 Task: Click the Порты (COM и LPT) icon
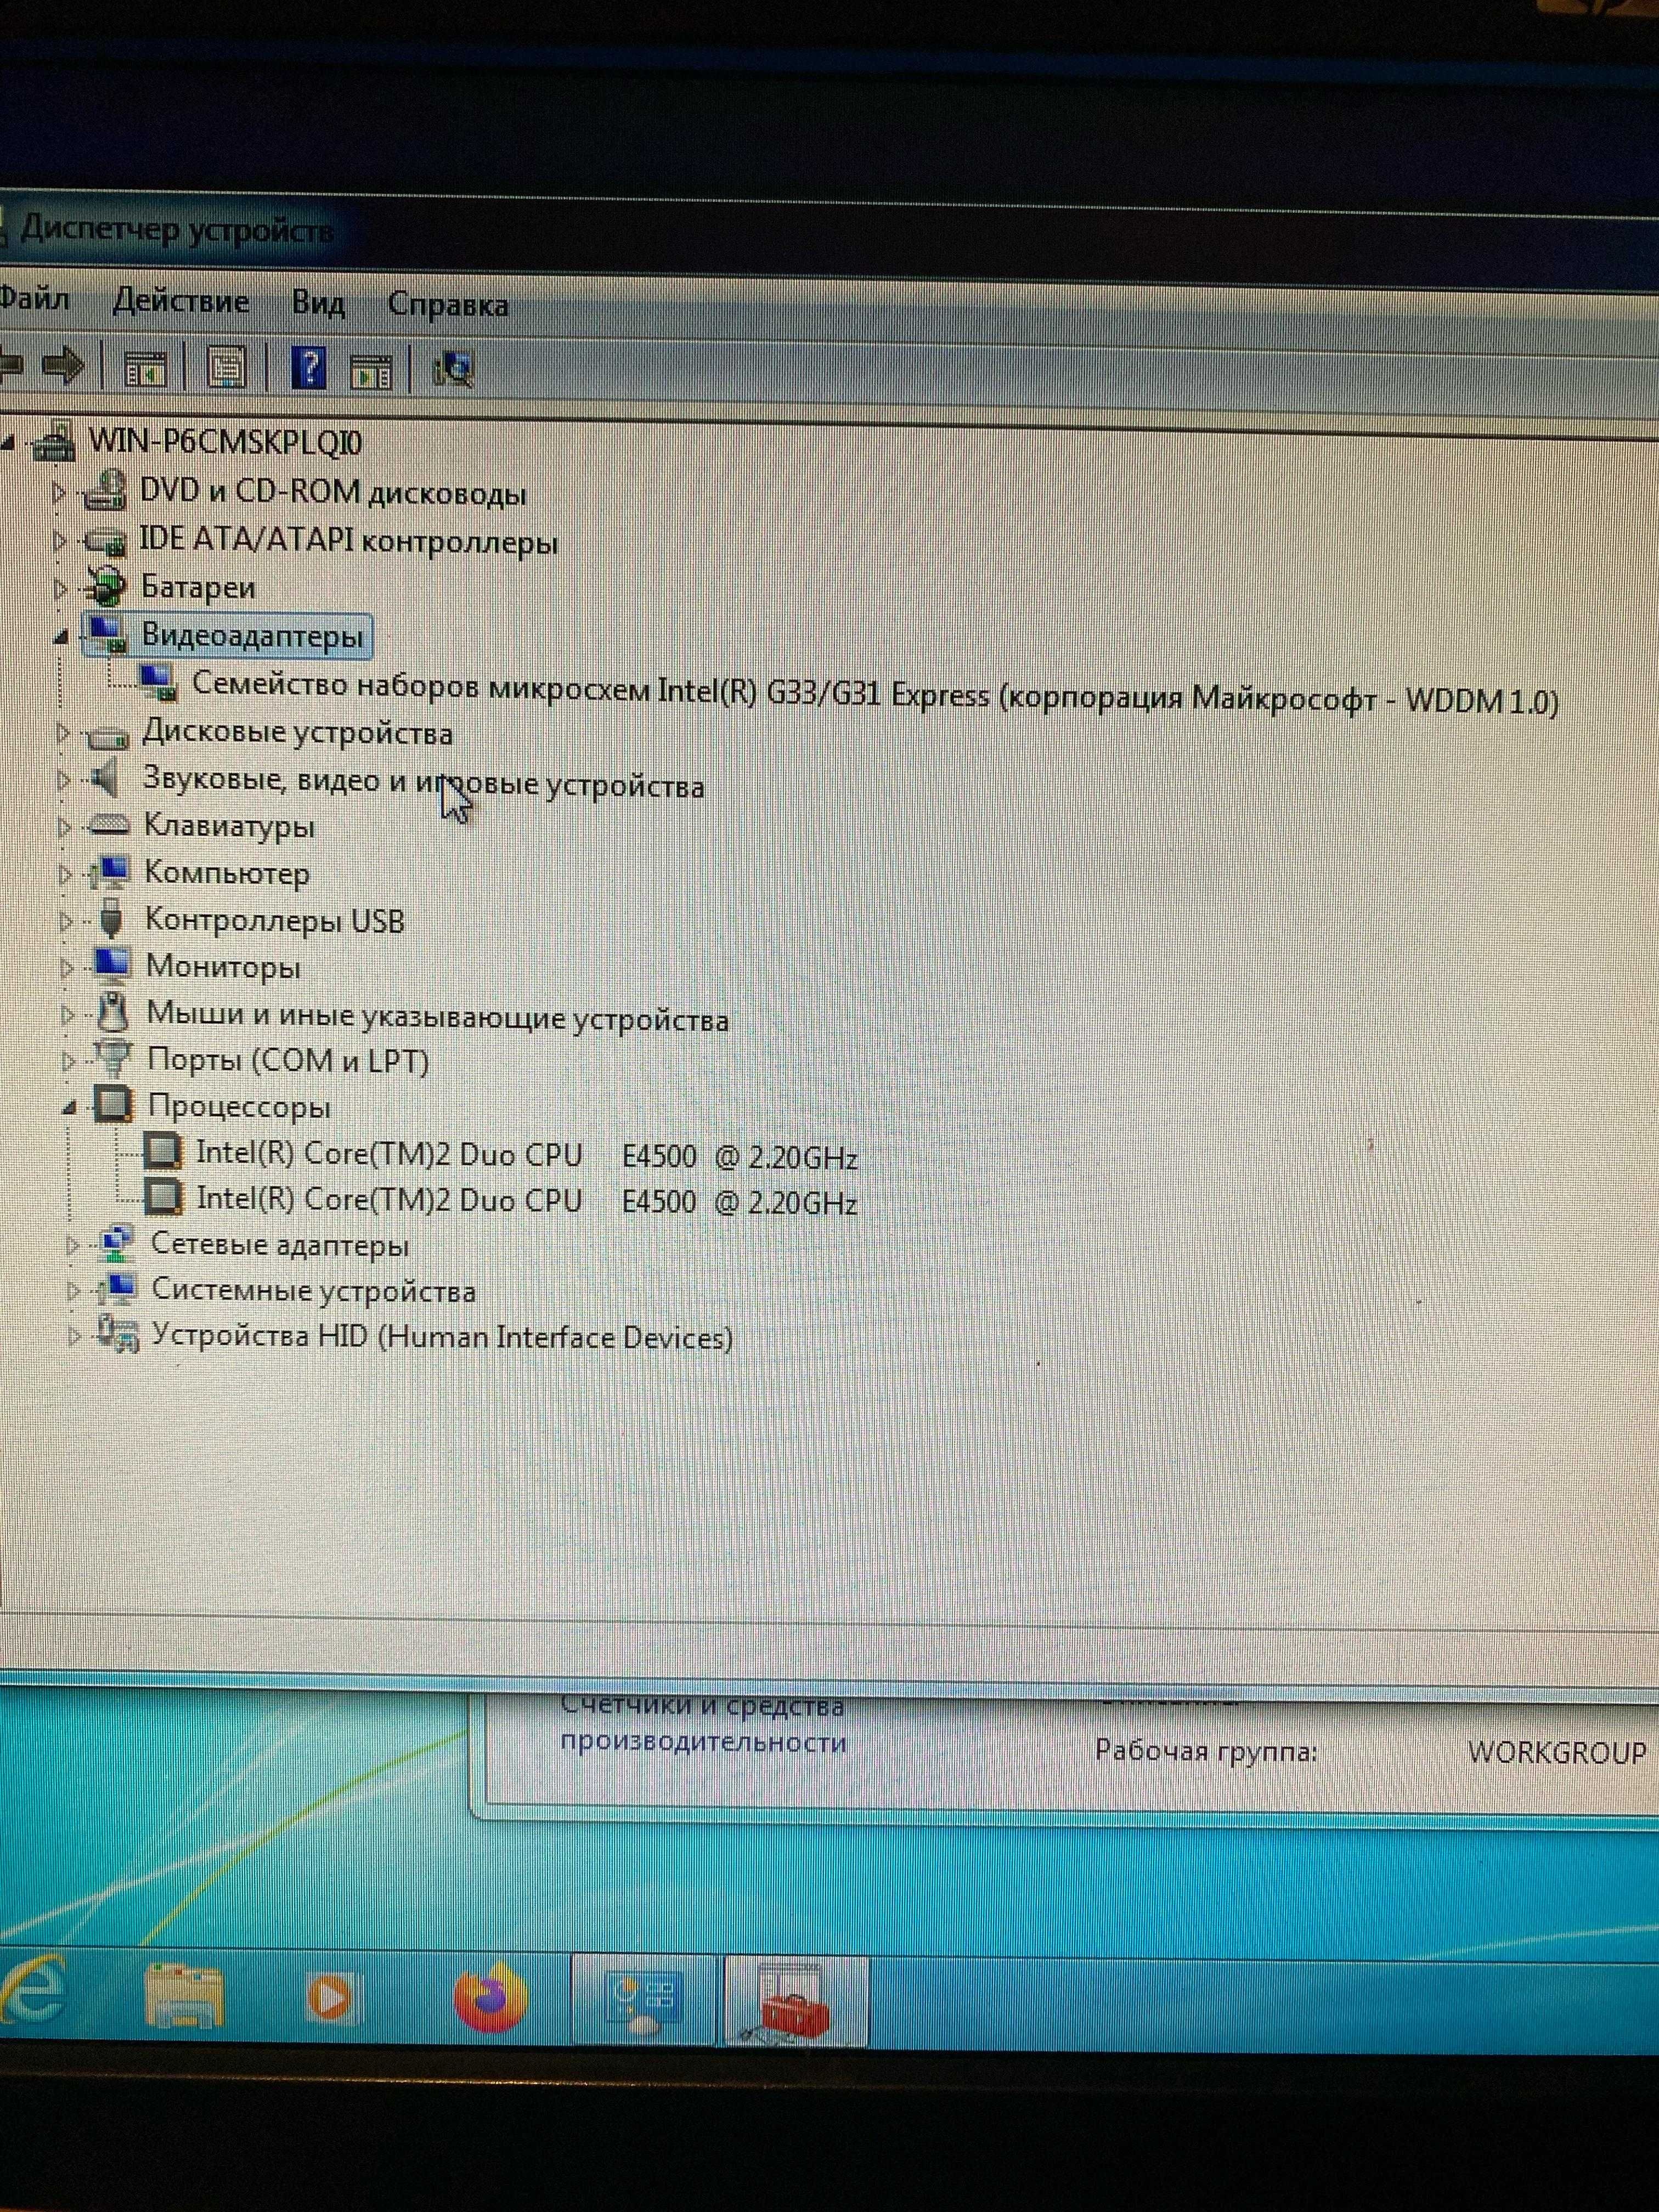113,1057
